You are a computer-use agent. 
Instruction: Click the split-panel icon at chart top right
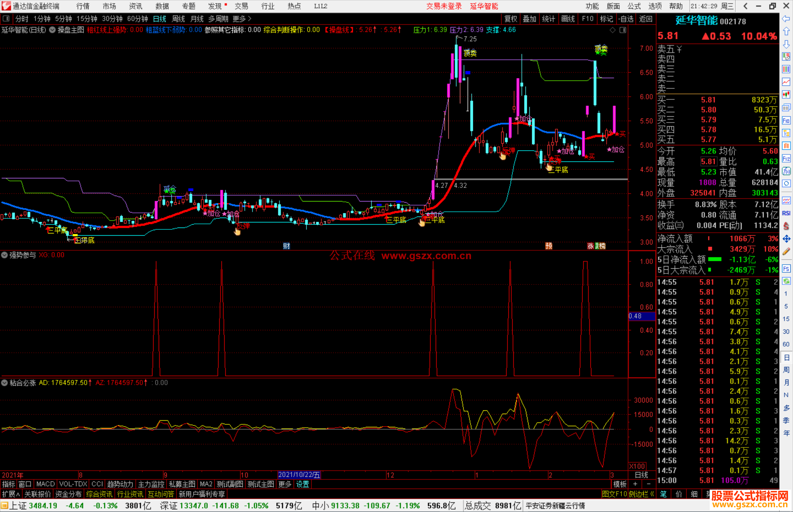click(x=623, y=30)
